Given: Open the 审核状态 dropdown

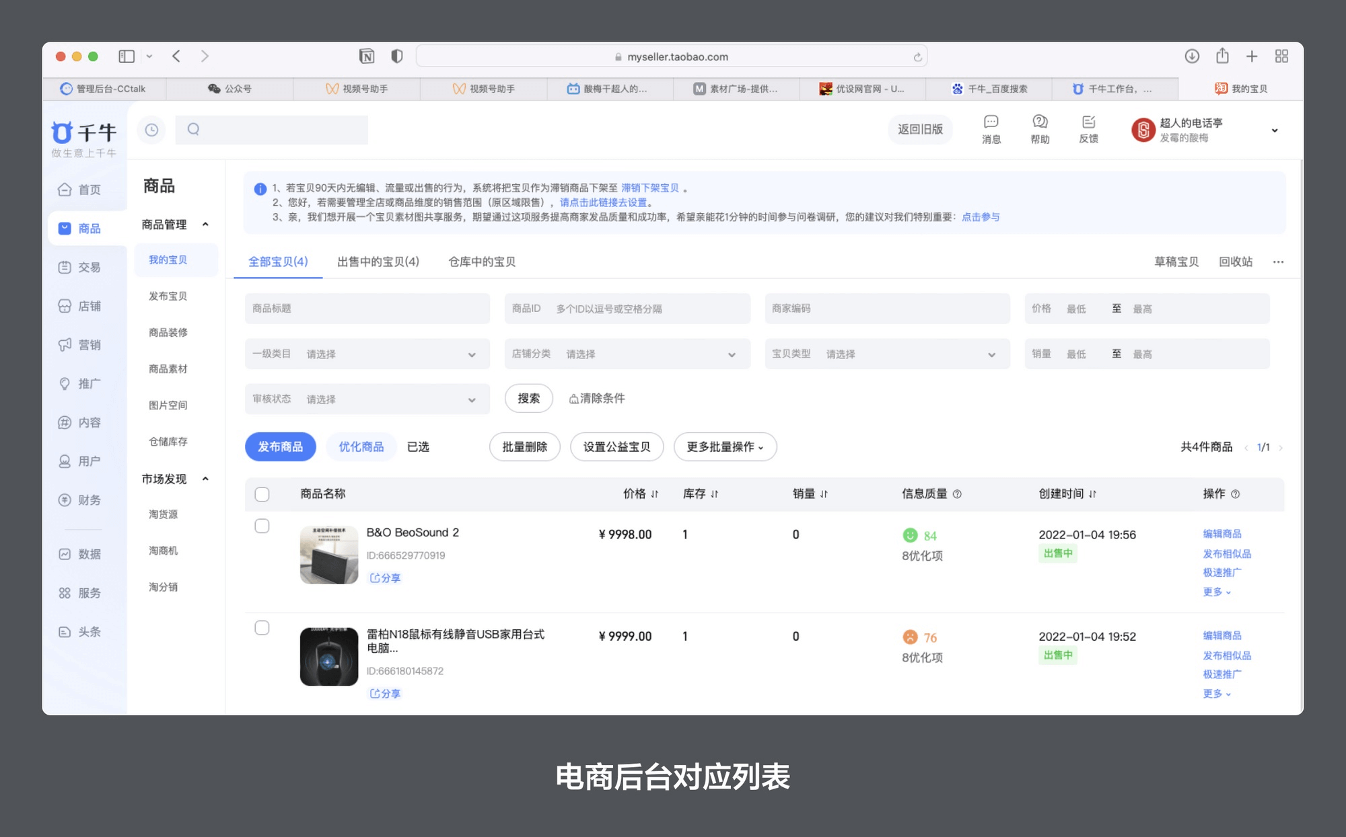Looking at the screenshot, I should pos(367,399).
